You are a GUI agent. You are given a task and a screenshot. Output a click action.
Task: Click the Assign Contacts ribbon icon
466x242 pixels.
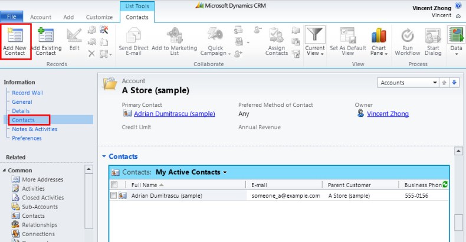277,35
